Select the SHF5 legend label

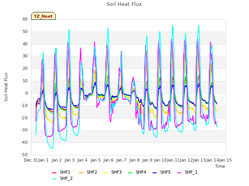pyautogui.click(x=165, y=172)
